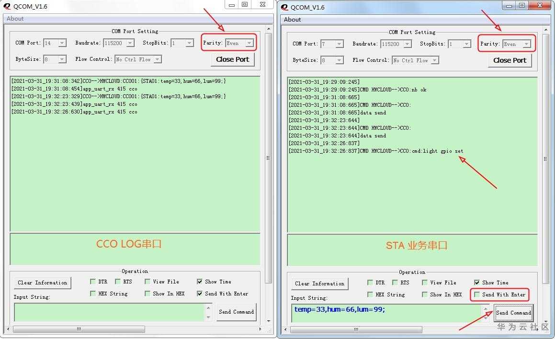The width and height of the screenshot is (555, 339).
Task: Click horizontal scrollbar thumb in left window
Action: pos(79,329)
